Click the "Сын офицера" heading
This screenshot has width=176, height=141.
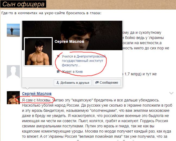pos(23,4)
